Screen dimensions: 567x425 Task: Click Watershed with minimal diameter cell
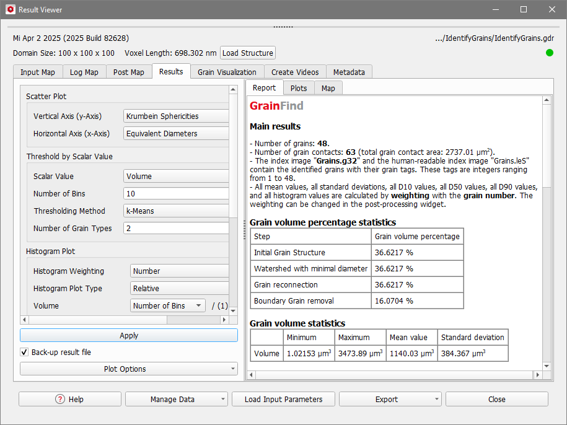(310, 268)
